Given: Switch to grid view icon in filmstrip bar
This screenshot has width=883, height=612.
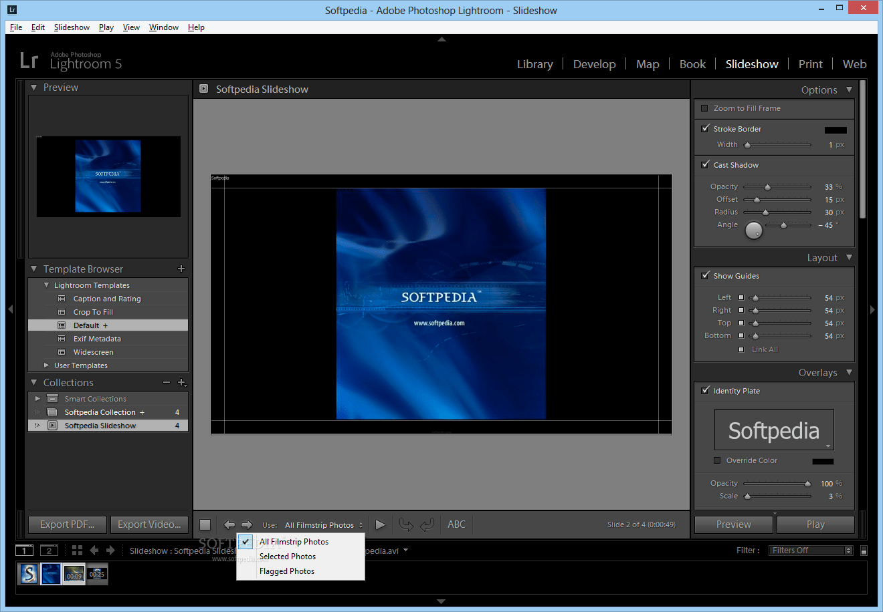Looking at the screenshot, I should 77,550.
